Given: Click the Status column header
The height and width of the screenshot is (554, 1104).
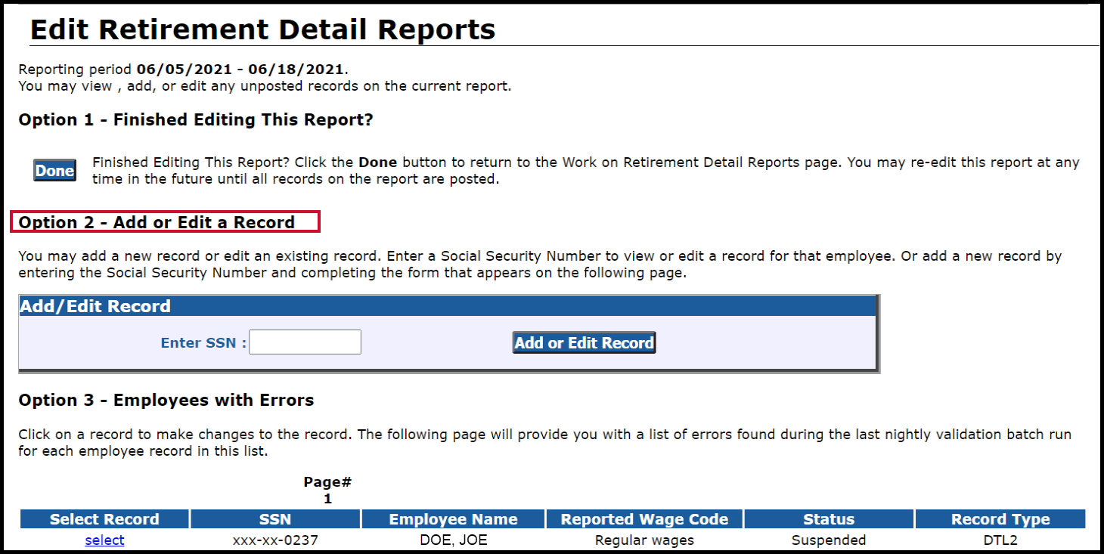Looking at the screenshot, I should pyautogui.click(x=829, y=518).
